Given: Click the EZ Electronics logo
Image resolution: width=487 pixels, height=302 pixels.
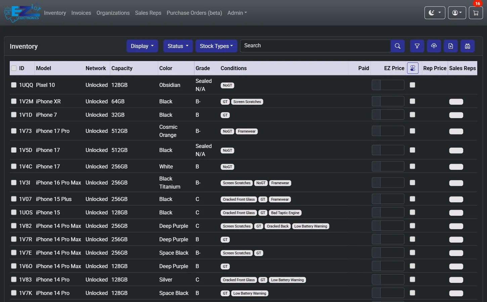Looking at the screenshot, I should point(21,13).
